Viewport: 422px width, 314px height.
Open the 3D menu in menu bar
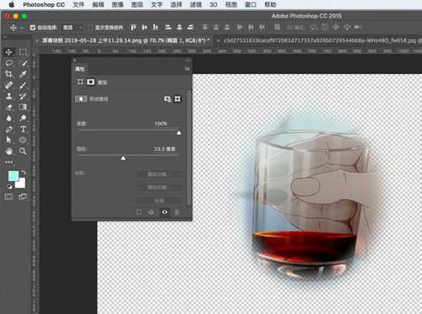[x=214, y=4]
